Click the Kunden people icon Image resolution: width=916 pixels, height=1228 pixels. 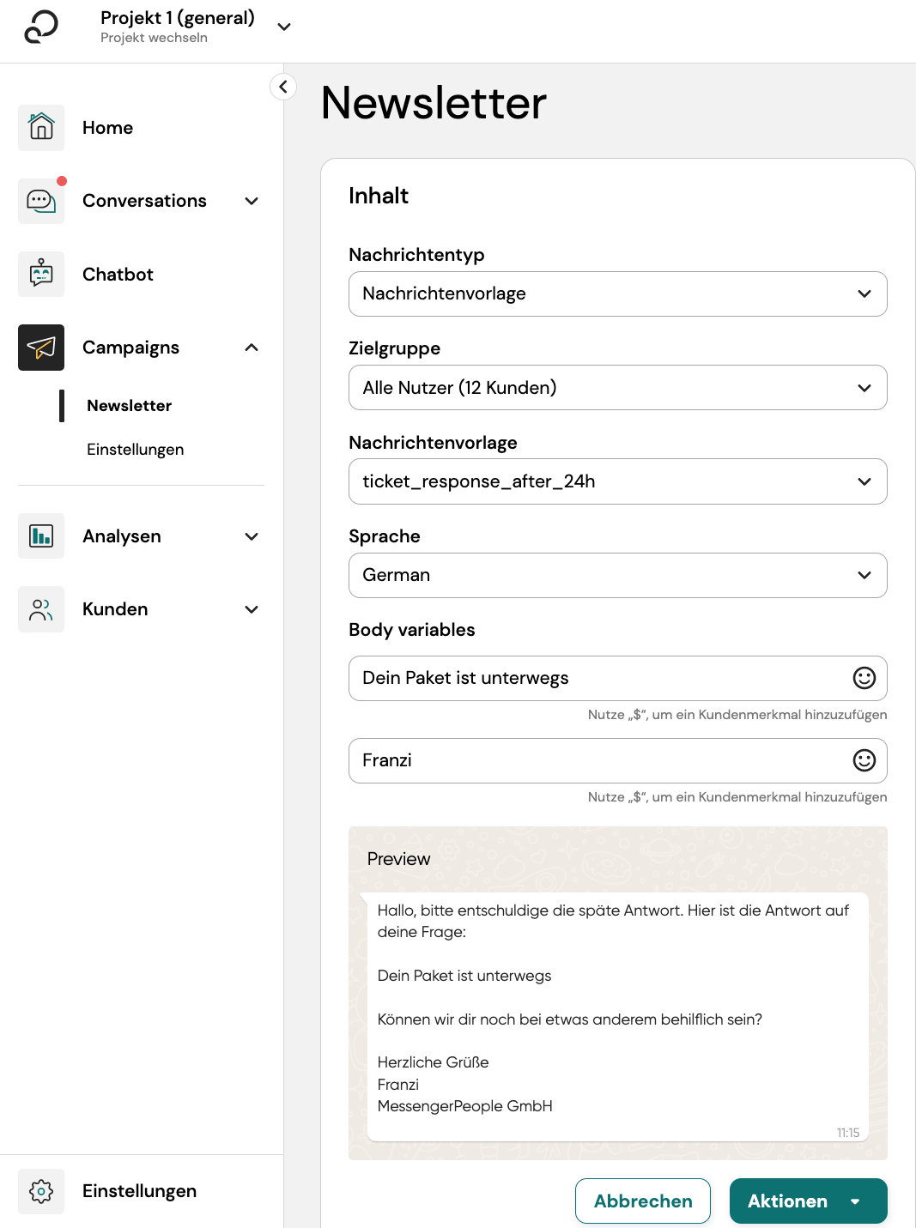click(40, 609)
